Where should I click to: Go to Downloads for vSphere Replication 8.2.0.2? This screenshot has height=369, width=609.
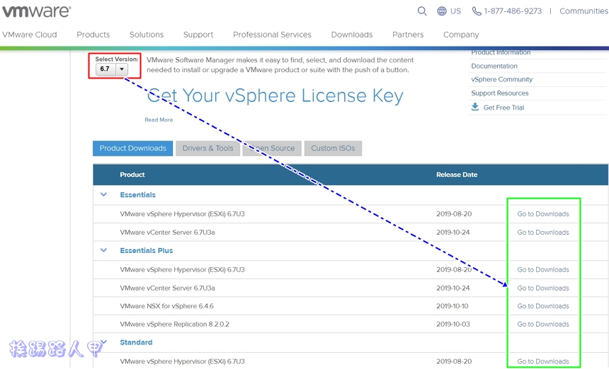543,324
